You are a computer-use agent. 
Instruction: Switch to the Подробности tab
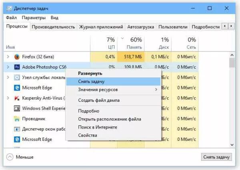coord(206,27)
